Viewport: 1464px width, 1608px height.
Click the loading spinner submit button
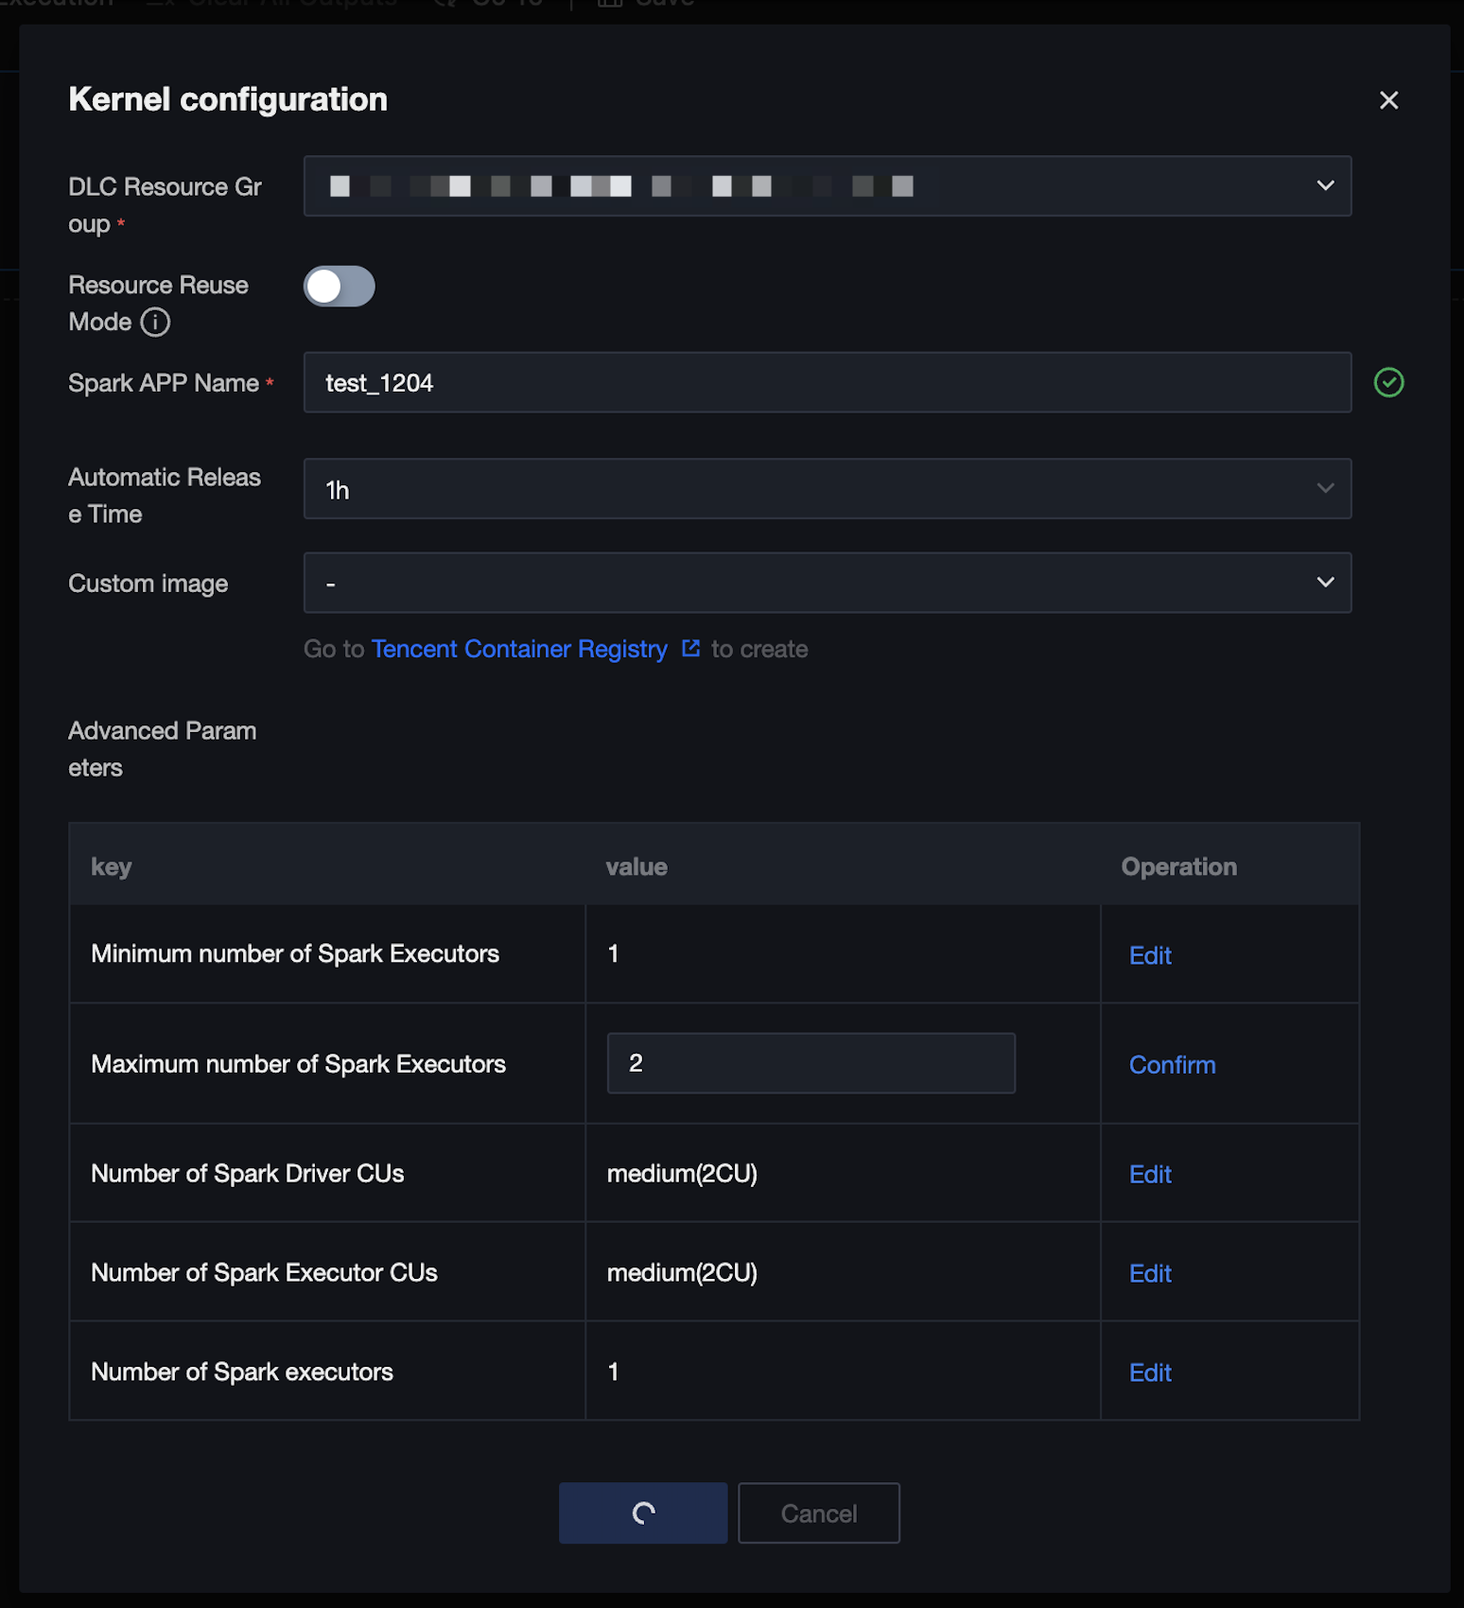642,1513
